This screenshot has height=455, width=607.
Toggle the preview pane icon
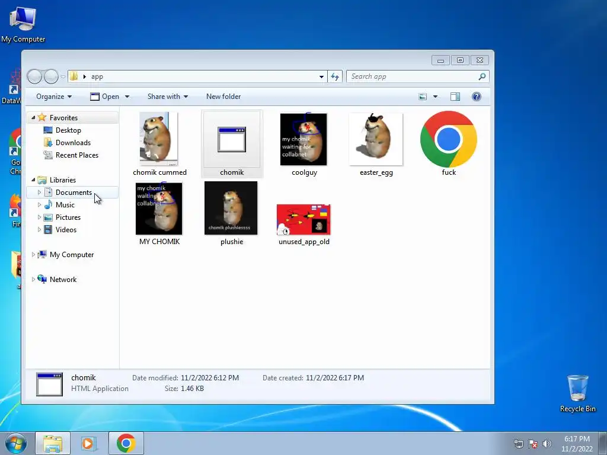455,97
